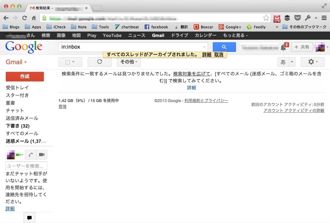Open a new browser tab
The width and height of the screenshot is (330, 223).
(x=97, y=8)
